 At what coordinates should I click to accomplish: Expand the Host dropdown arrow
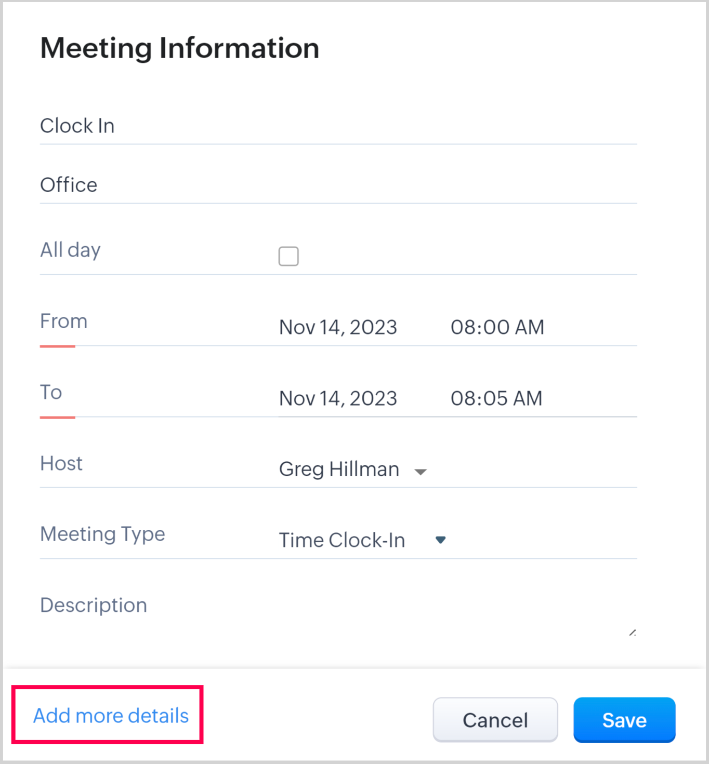(x=421, y=472)
